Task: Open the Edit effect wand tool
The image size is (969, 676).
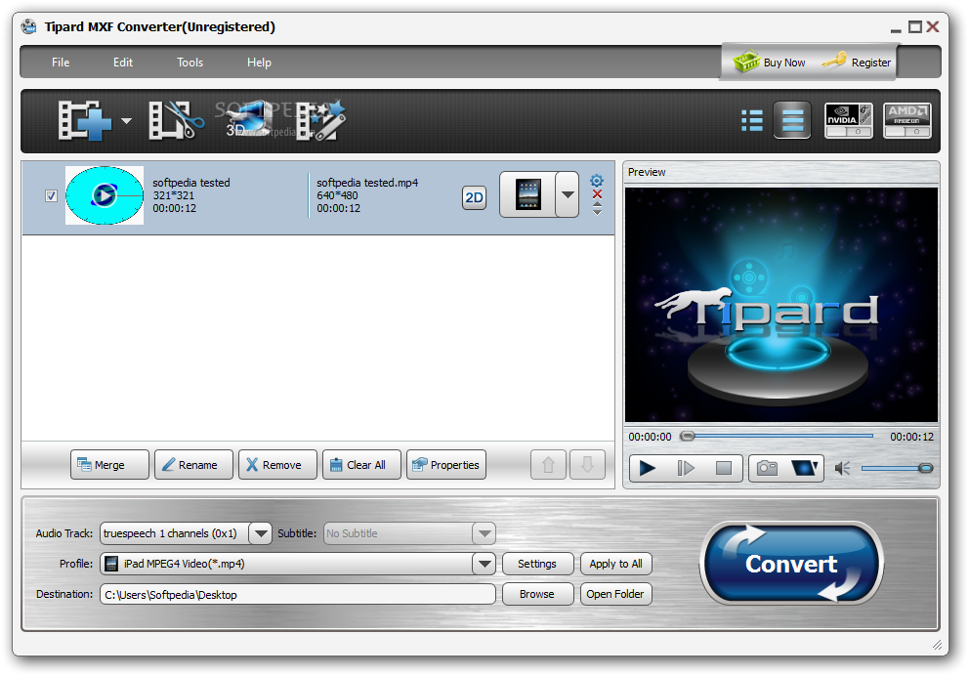Action: click(320, 120)
